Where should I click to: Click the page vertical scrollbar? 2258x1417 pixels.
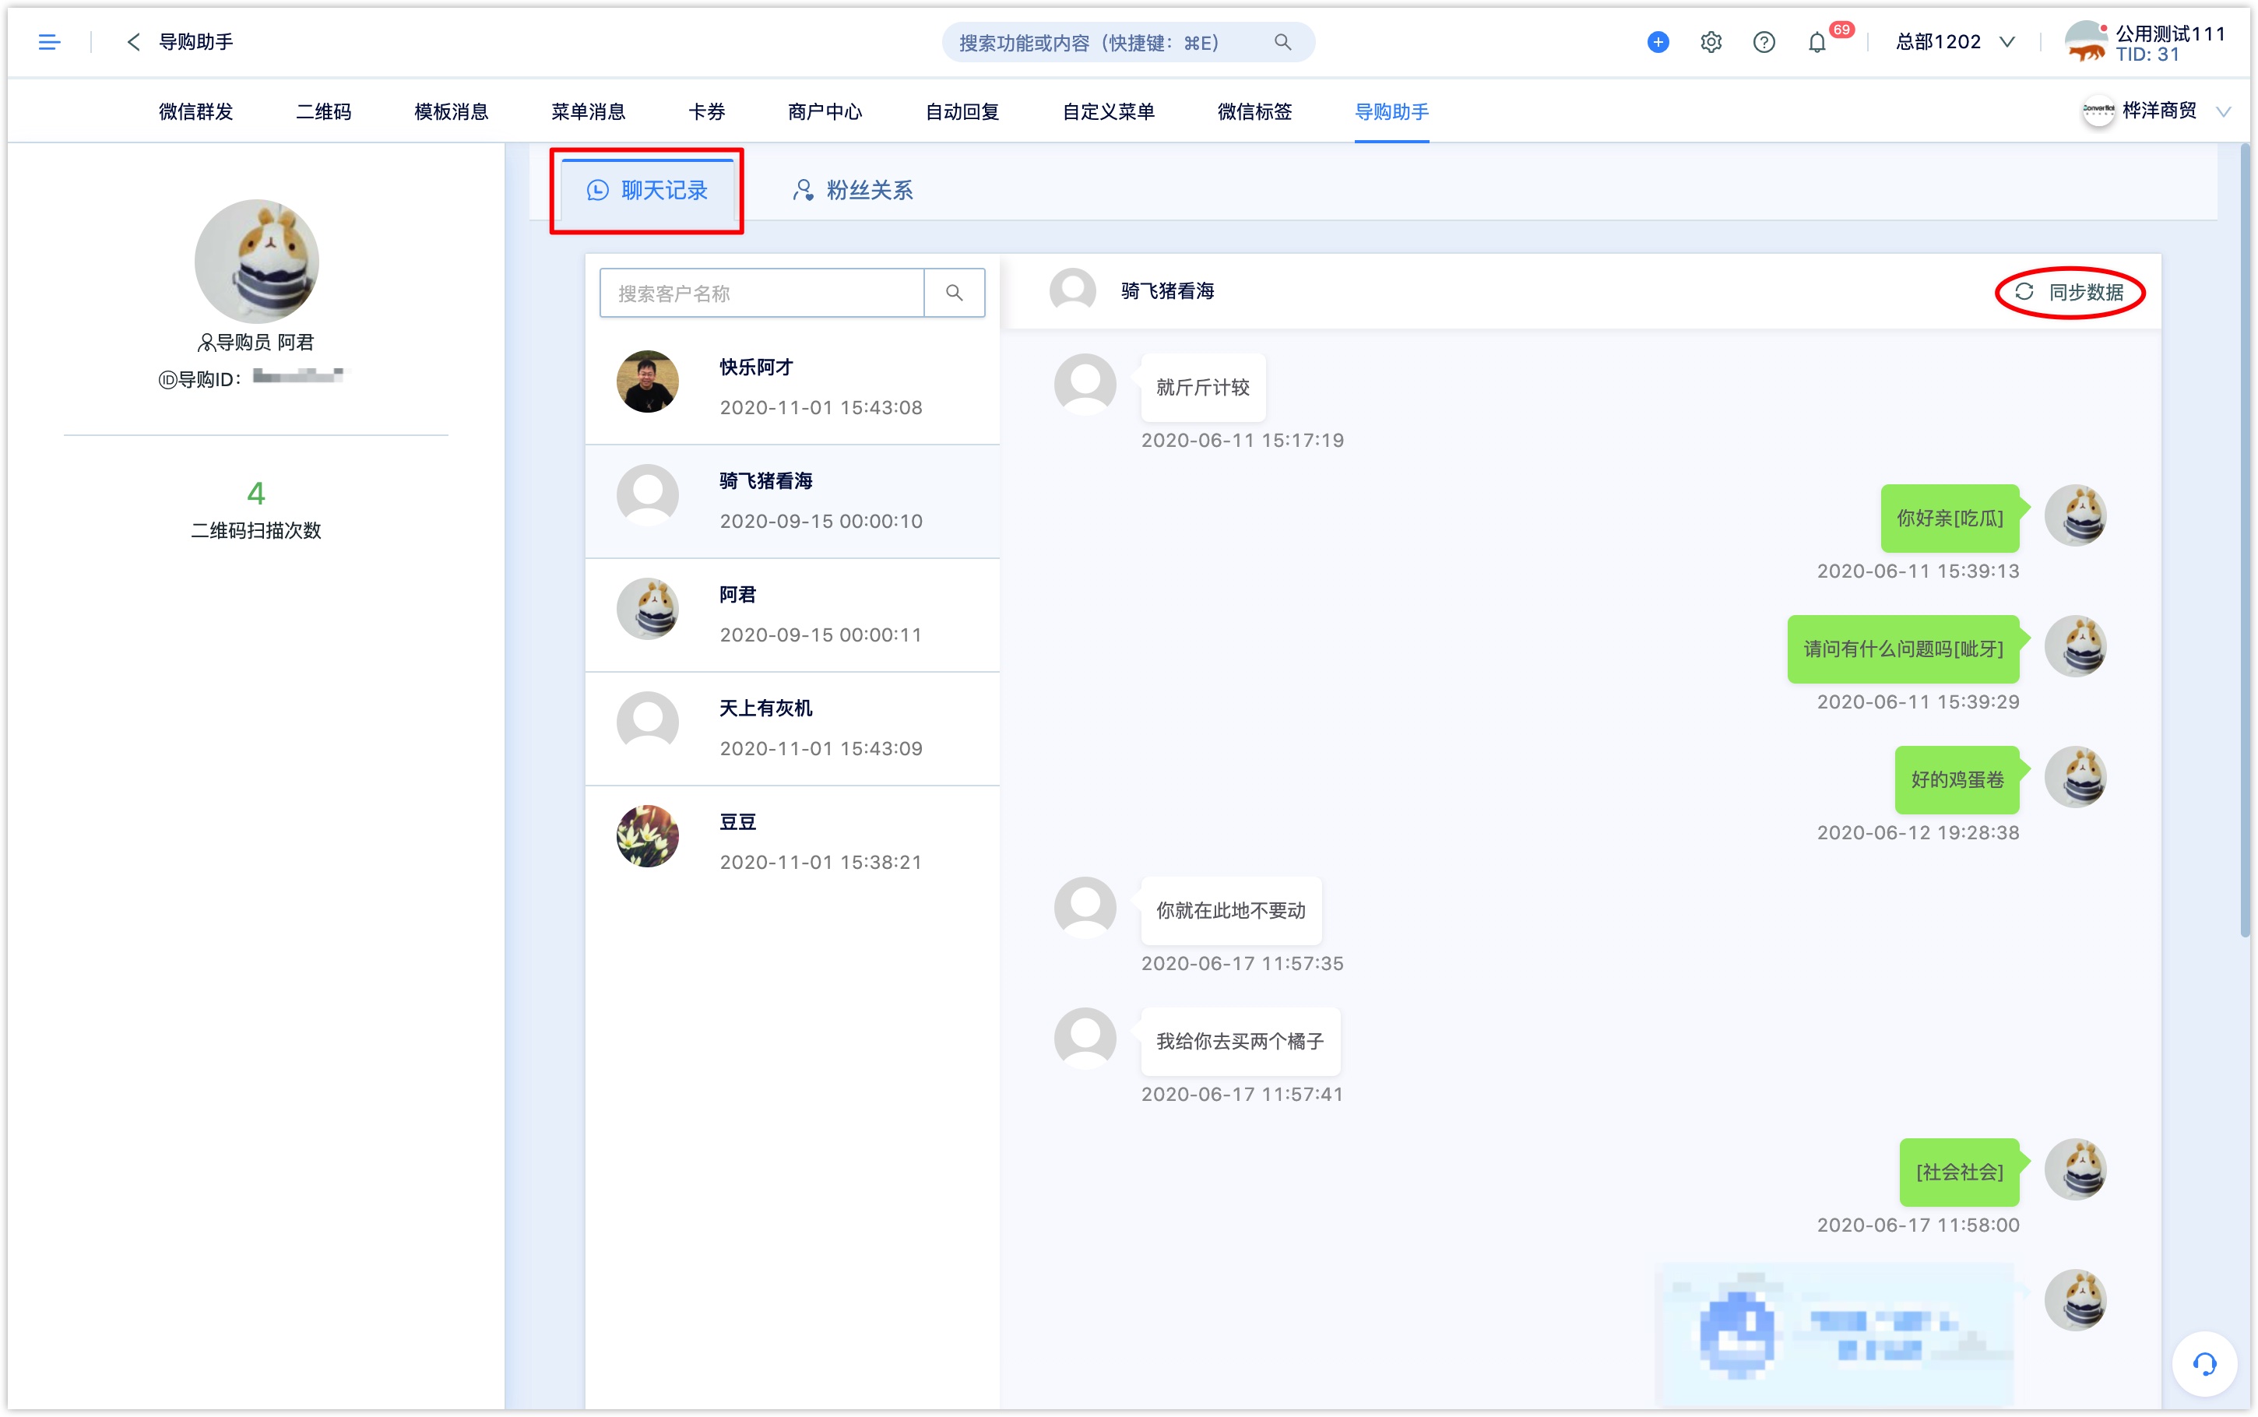coord(2244,539)
